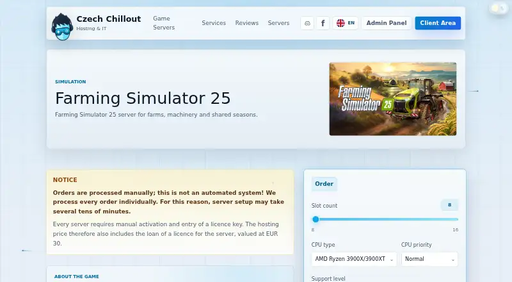Click the CPU priority label
The height and width of the screenshot is (282, 512).
[417, 245]
